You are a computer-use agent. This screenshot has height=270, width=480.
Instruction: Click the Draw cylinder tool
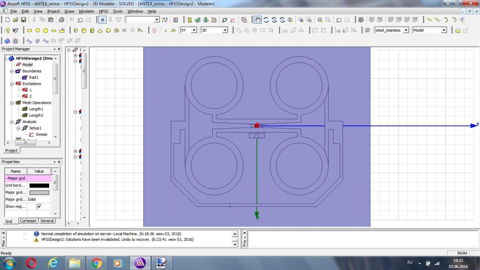pyautogui.click(x=84, y=30)
